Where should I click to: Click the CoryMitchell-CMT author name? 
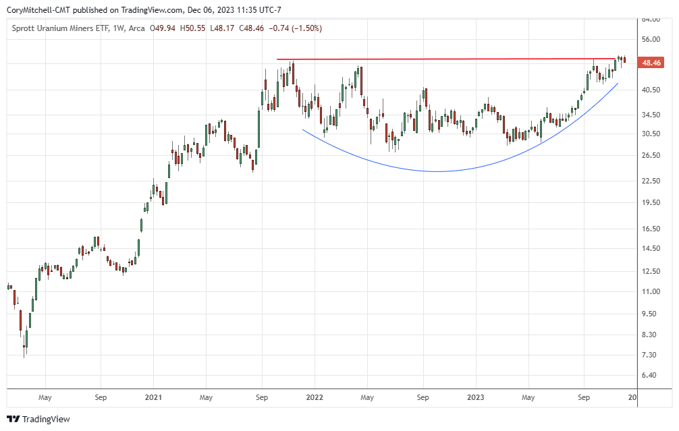coord(38,9)
